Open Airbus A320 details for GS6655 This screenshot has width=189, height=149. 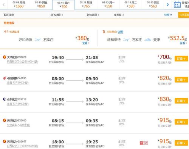pos(19,125)
